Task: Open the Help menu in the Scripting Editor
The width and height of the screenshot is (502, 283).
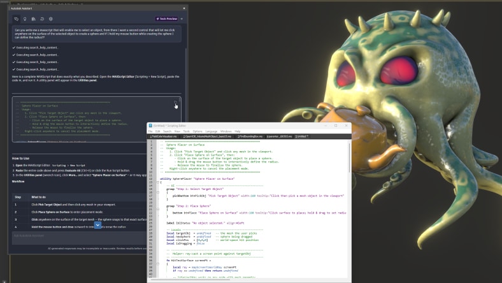Action: click(x=237, y=131)
